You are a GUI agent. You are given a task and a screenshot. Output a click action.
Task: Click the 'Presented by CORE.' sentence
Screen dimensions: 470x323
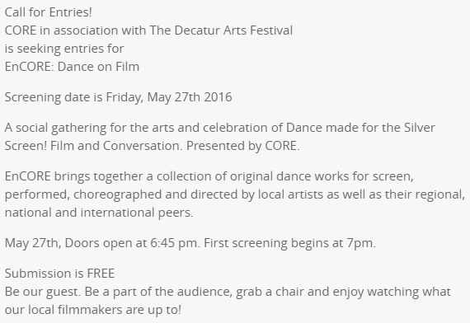tap(242, 146)
